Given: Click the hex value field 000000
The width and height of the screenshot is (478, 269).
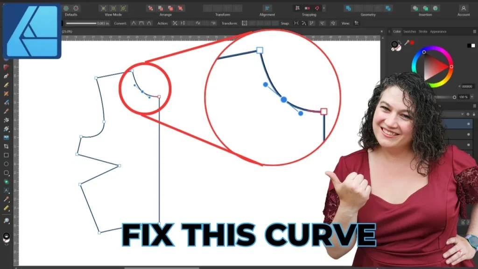Looking at the screenshot, I should pos(467,86).
